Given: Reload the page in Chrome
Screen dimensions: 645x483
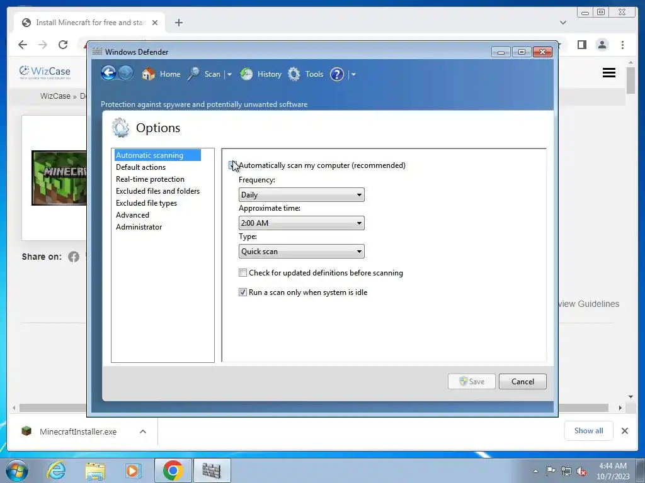Looking at the screenshot, I should pyautogui.click(x=63, y=45).
